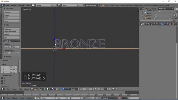This screenshot has width=178, height=100.
Task: Toggle Lamp visibility eye in outliner
Action: pyautogui.click(x=169, y=18)
